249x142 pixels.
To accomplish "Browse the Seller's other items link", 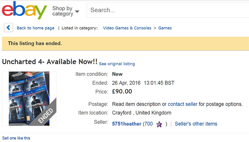I will [196, 124].
